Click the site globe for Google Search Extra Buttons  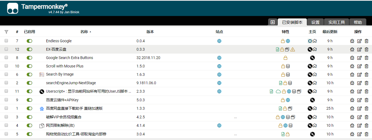pos(219,58)
